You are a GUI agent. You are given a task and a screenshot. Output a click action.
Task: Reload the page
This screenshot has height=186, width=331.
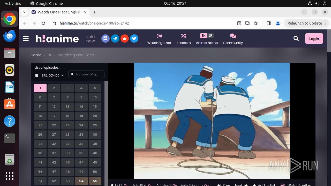tap(43, 23)
